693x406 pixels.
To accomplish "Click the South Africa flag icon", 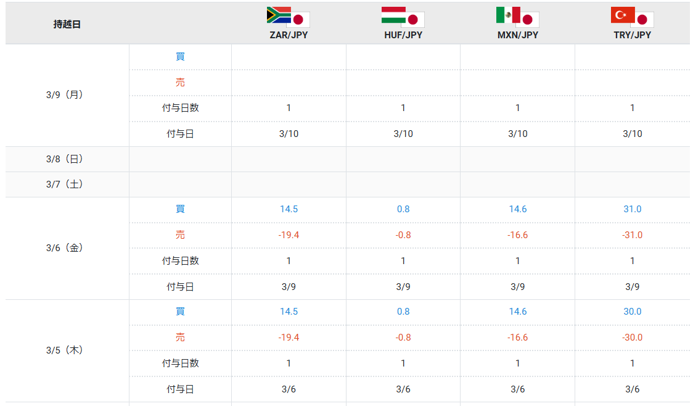I will 278,15.
